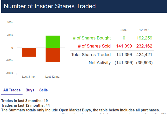
Task: Click the Last 12 mo. axis label
Action: (x=53, y=77)
